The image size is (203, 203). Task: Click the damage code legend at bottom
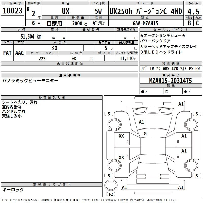point(89,200)
